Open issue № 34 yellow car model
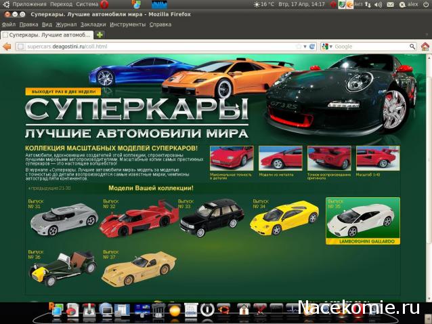Screen dimensions: 432x324 (x=284, y=218)
